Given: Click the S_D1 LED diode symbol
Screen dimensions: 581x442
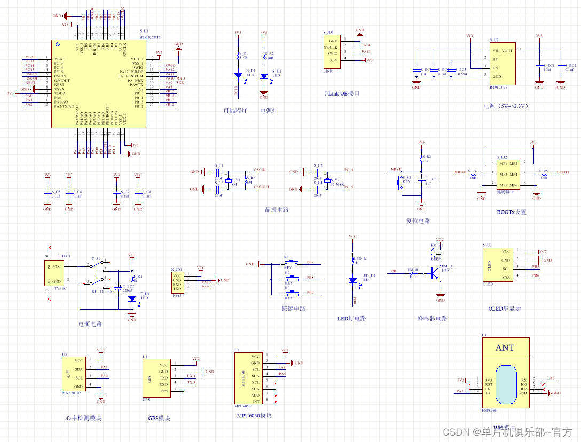Looking at the screenshot, I should 238,76.
